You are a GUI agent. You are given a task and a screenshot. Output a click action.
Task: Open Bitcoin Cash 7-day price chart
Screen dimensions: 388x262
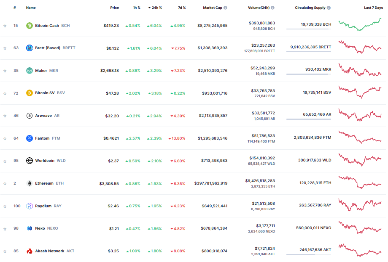360,24
